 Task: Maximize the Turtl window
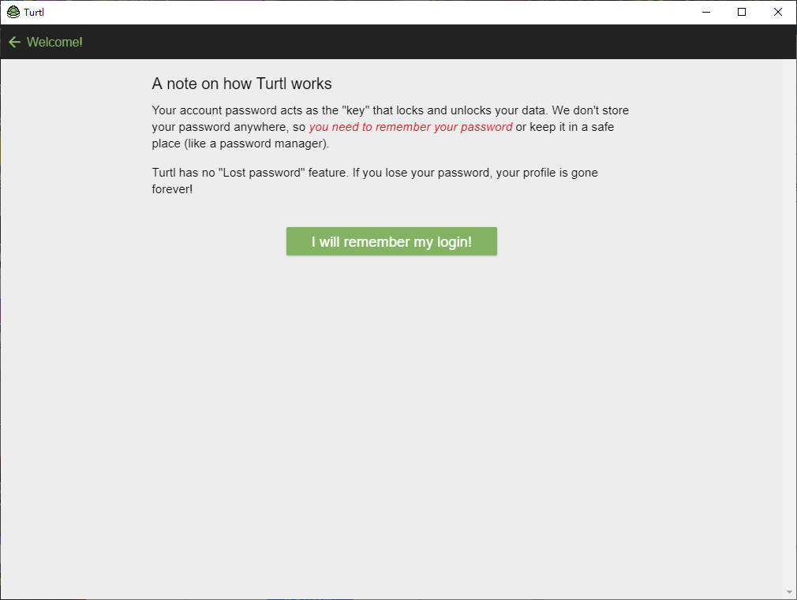[742, 12]
